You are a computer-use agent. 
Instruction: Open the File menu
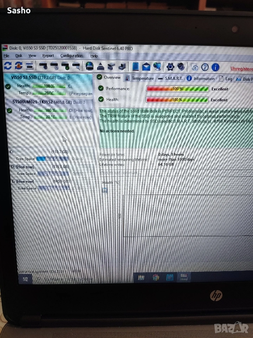(x=6, y=56)
